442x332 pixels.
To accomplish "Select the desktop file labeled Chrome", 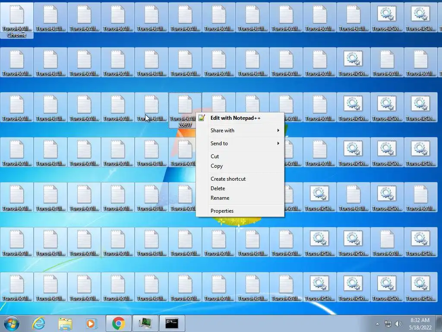I will 17,20.
